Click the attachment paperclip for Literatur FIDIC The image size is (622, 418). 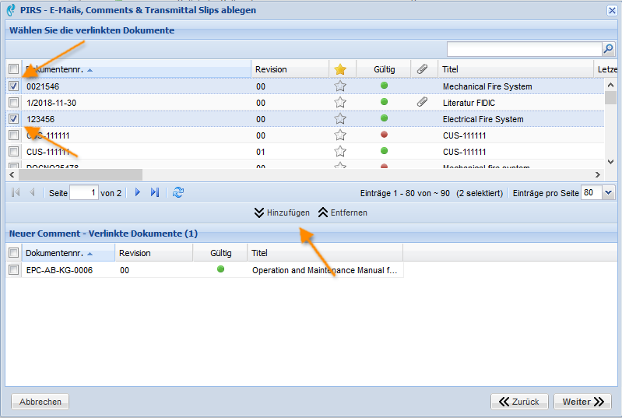coord(422,103)
